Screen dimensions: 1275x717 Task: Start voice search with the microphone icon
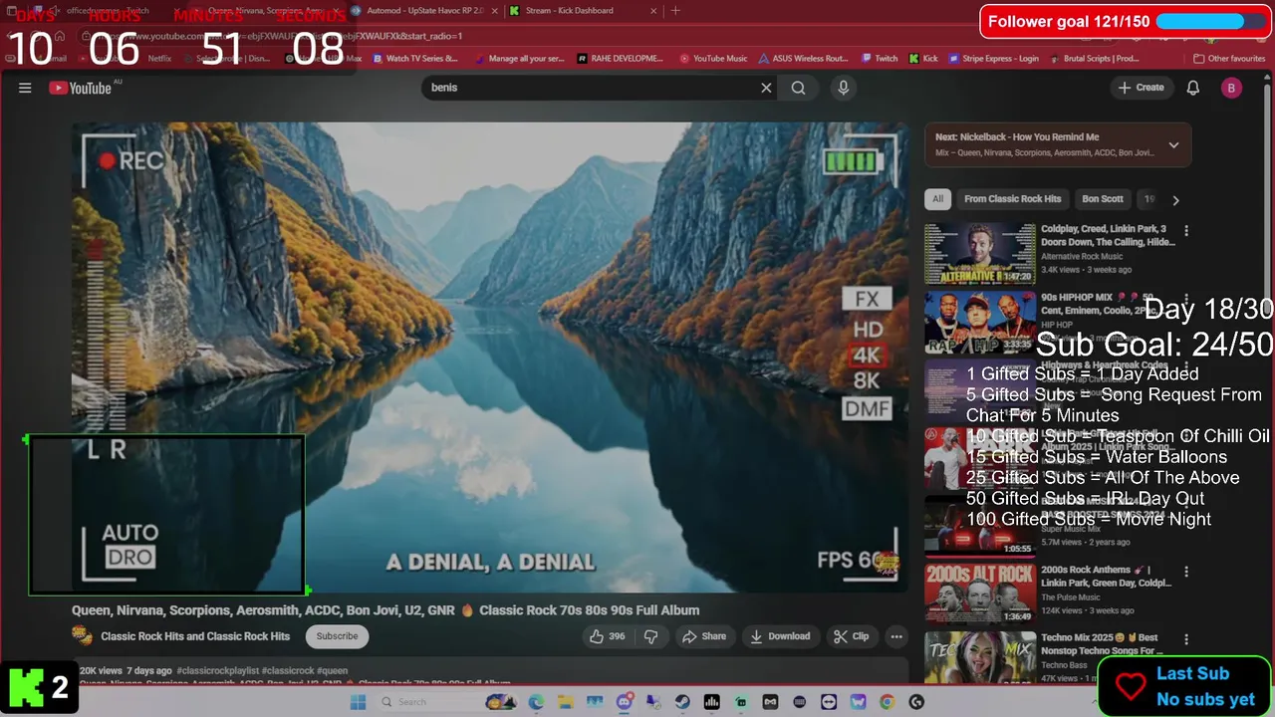click(x=844, y=88)
